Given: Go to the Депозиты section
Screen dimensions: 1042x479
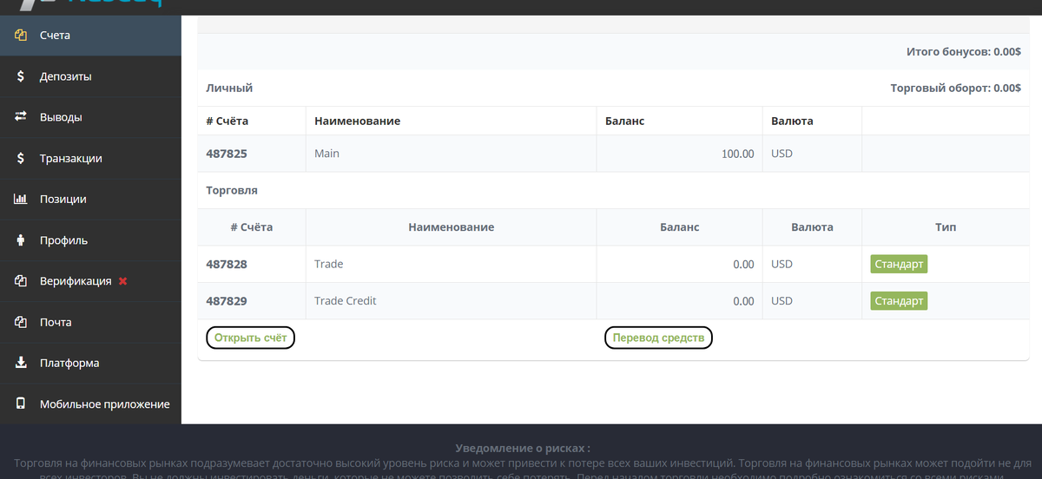Looking at the screenshot, I should (x=90, y=76).
